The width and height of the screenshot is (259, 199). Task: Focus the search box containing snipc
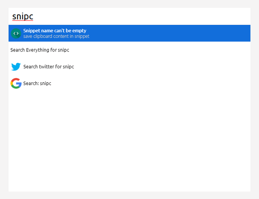(129, 17)
